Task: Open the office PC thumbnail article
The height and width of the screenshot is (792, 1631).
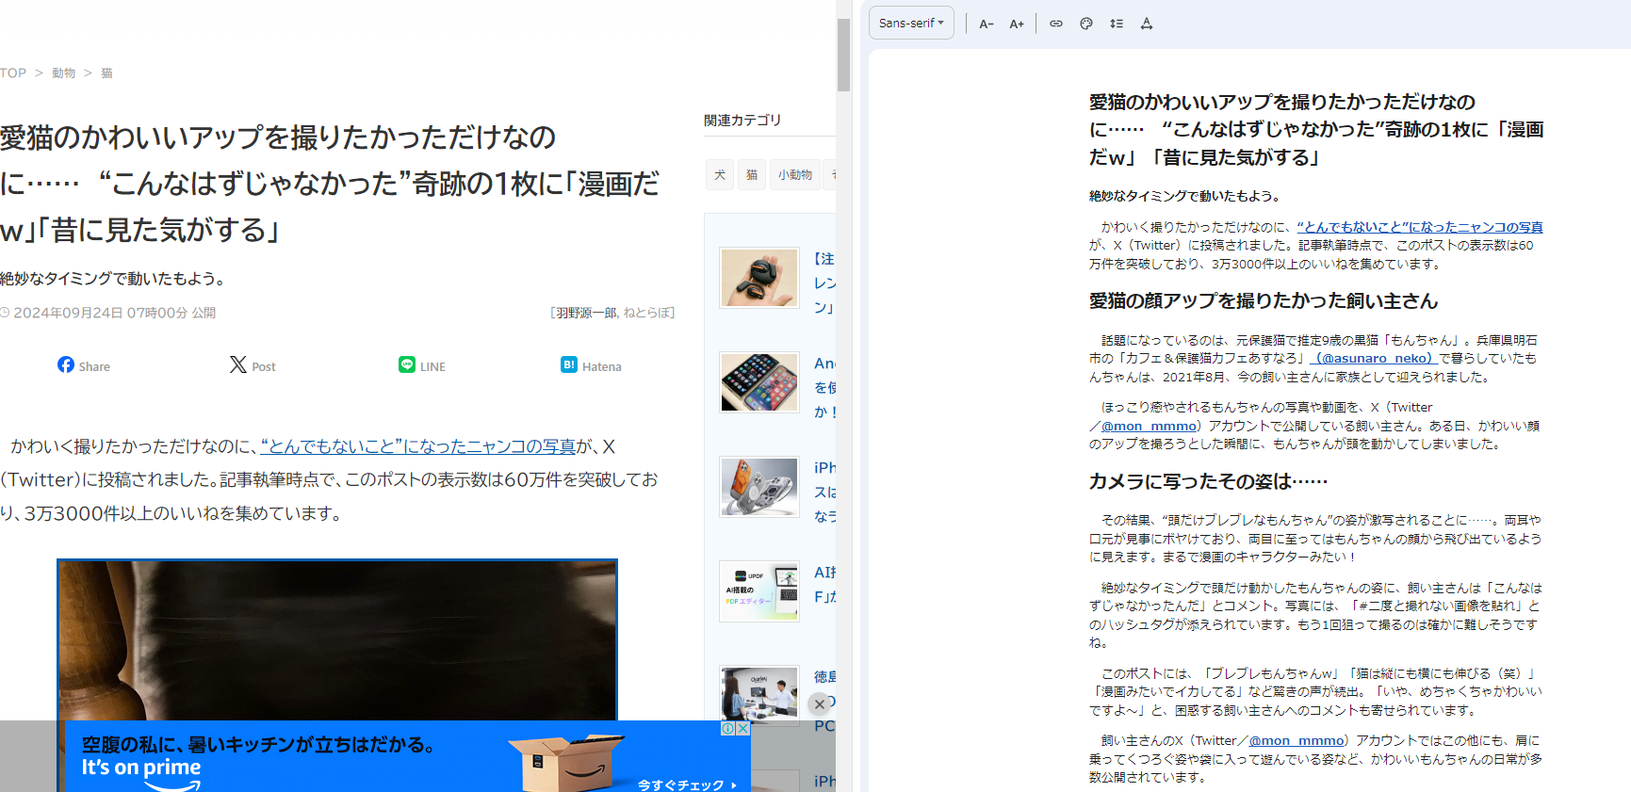Action: 759,694
